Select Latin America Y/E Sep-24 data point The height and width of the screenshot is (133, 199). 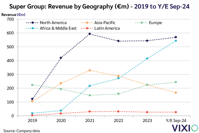176,112
